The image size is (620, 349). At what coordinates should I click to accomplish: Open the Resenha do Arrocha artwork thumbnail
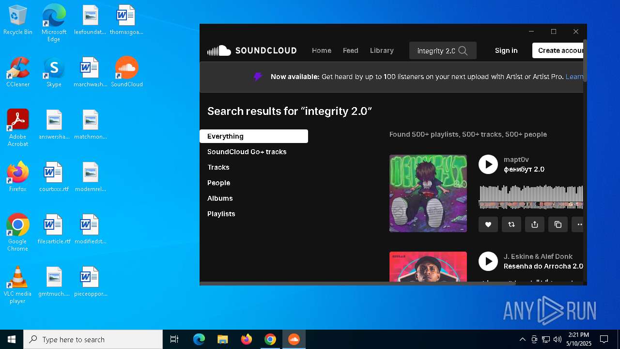(x=428, y=267)
